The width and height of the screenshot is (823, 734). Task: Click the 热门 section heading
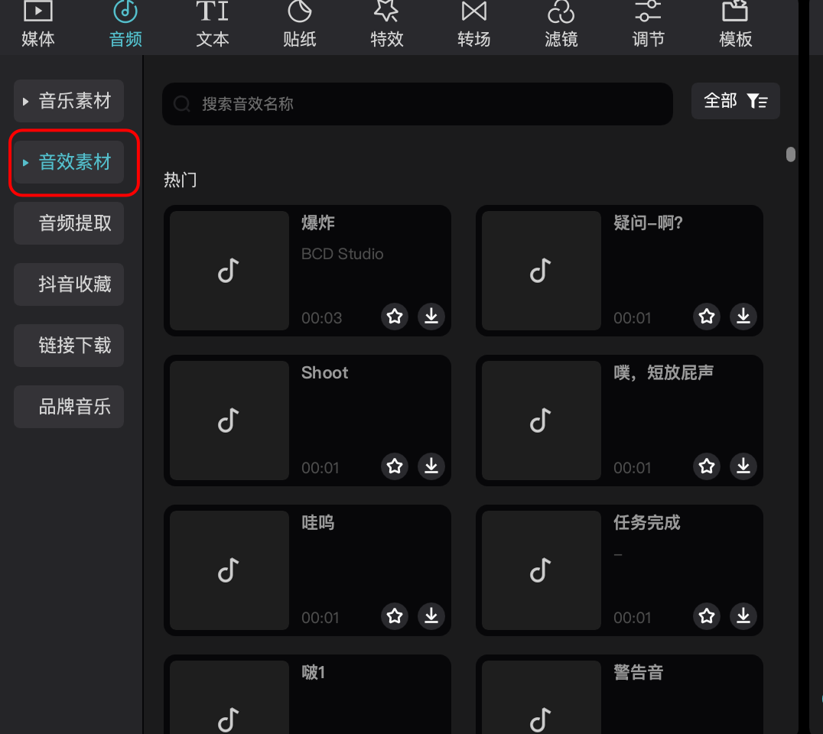tap(180, 180)
